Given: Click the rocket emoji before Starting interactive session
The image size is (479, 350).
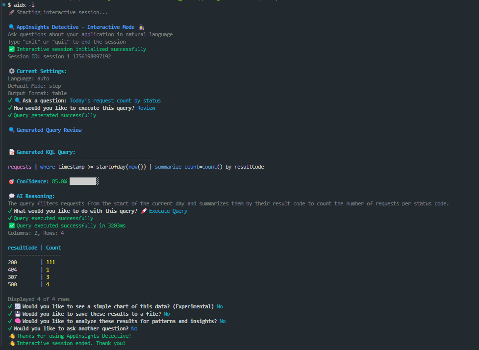Looking at the screenshot, I should (11, 13).
